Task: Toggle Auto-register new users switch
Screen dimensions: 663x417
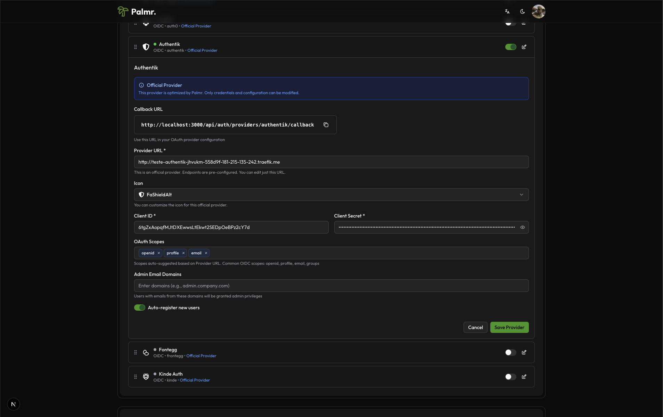Action: click(x=140, y=308)
